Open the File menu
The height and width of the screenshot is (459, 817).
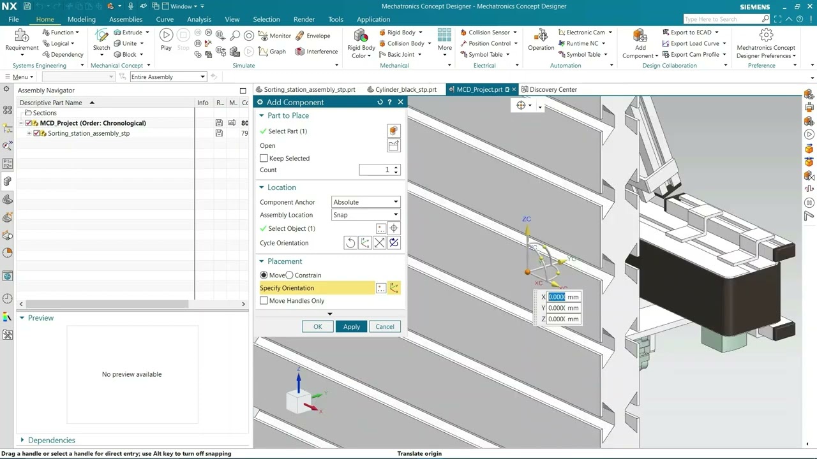coord(13,19)
